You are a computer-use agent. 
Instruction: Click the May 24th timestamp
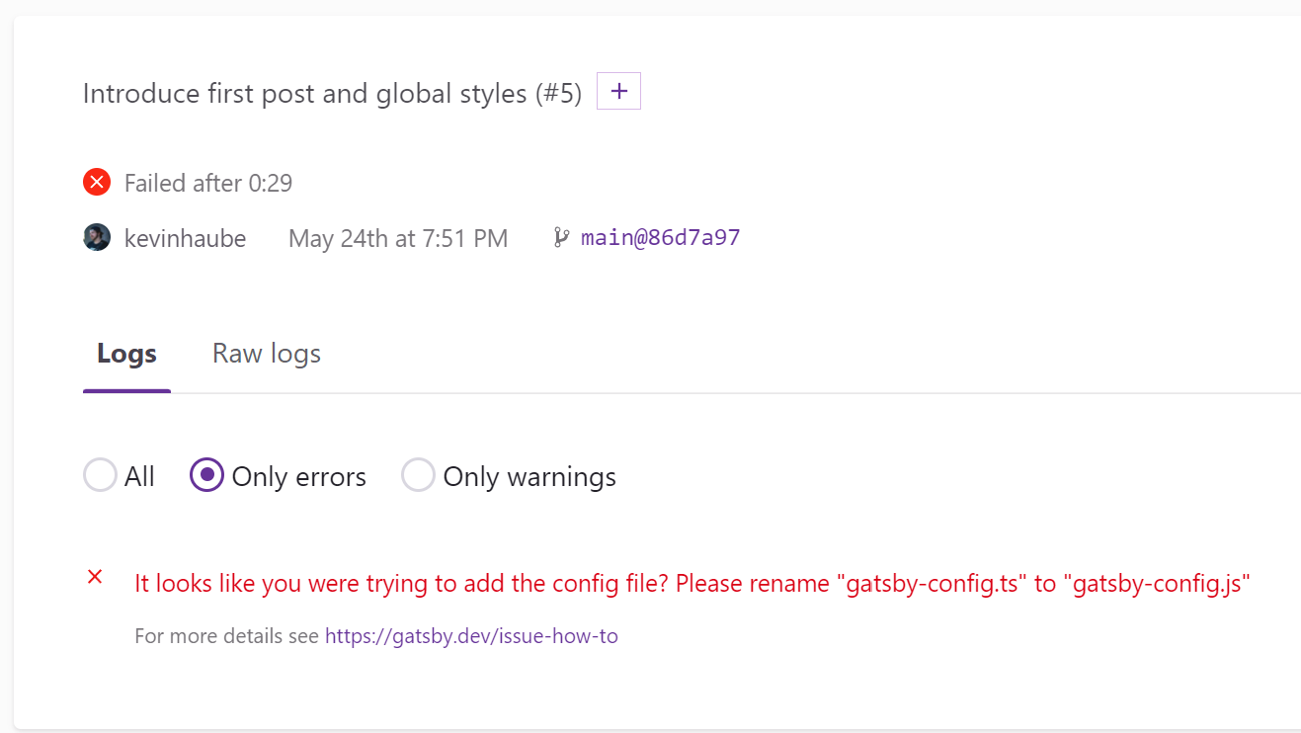tap(397, 238)
